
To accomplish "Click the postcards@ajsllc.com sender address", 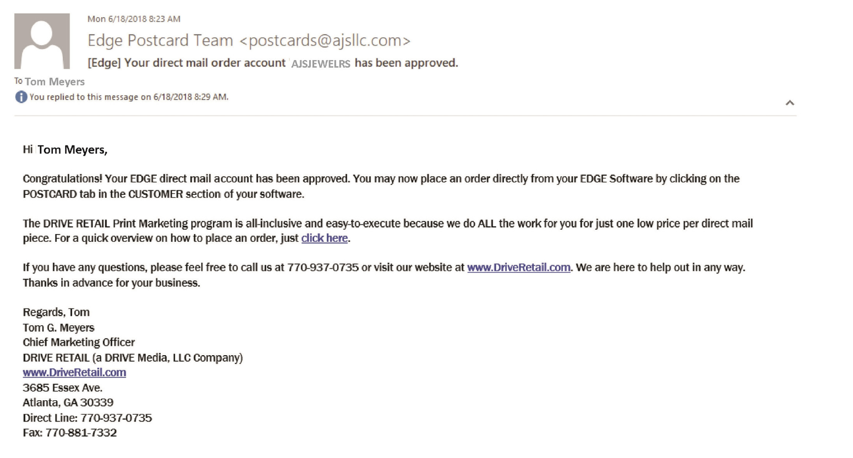I will coord(325,41).
